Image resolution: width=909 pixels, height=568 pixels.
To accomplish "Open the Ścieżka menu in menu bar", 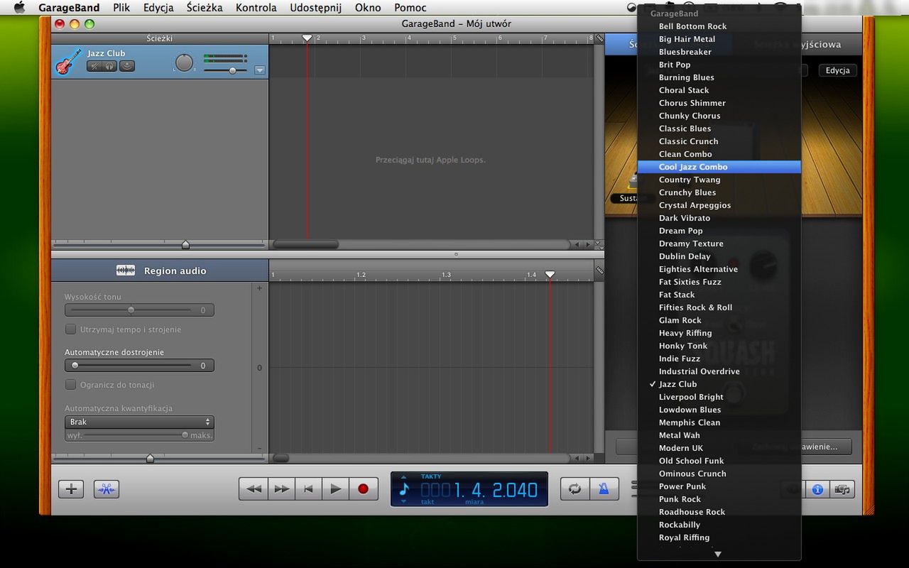I will (x=205, y=8).
